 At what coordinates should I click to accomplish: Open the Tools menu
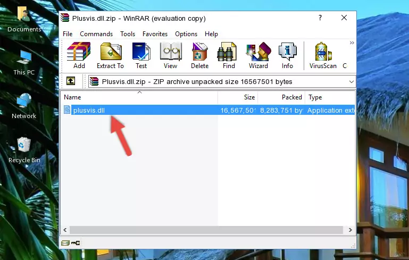pos(128,34)
